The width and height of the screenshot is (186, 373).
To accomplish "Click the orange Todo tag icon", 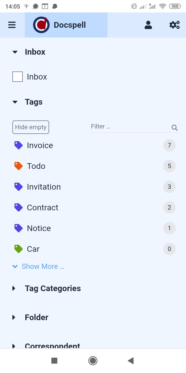I will (x=18, y=166).
